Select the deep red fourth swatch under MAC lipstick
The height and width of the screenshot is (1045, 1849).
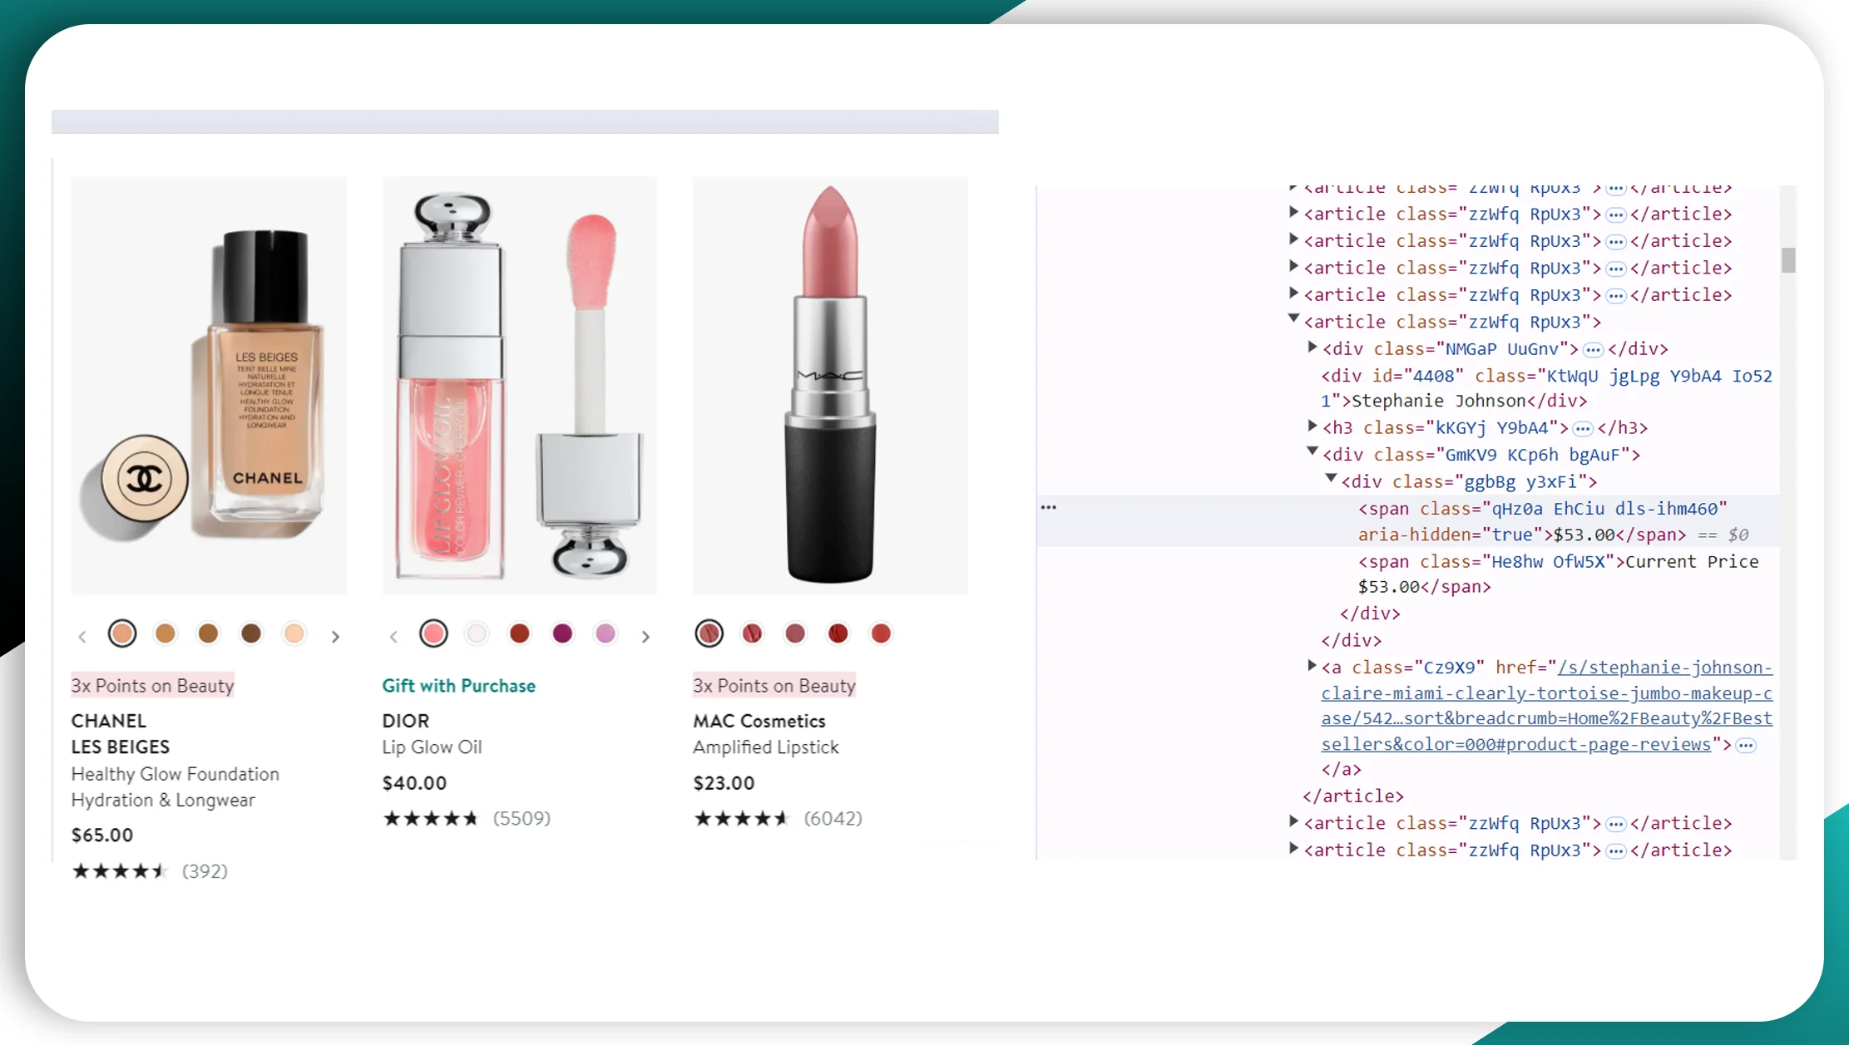pos(838,633)
